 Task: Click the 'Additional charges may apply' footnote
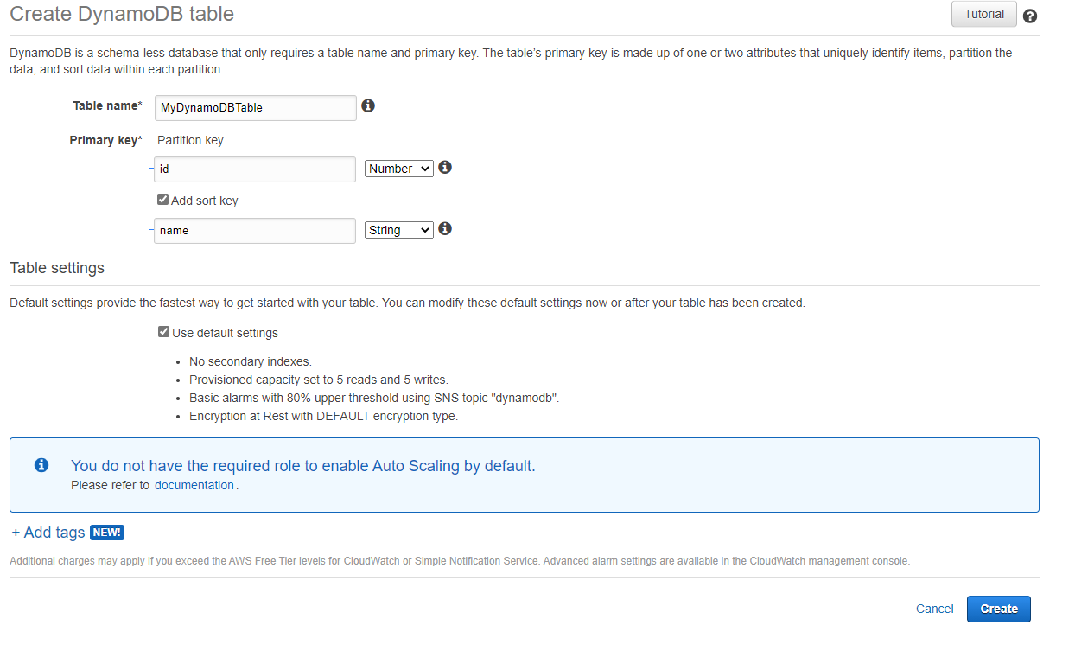click(x=460, y=561)
